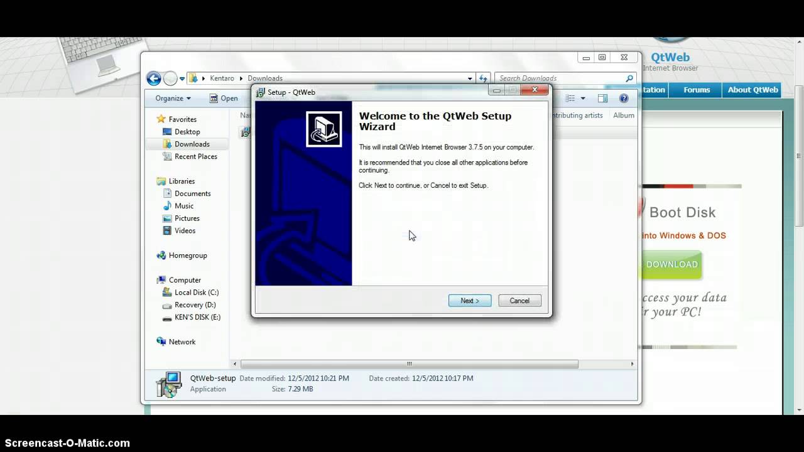The width and height of the screenshot is (804, 452).
Task: Click the Videos library icon
Action: pyautogui.click(x=167, y=230)
